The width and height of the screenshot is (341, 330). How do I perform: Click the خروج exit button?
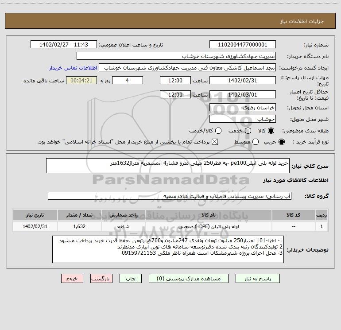pyautogui.click(x=72, y=279)
